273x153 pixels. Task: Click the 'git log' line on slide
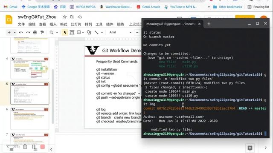pos(101,110)
